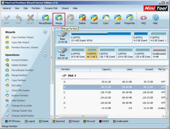Viewport: 170px width, 129px height.
Task: Click the Hide Partition icon
Action: point(7,101)
